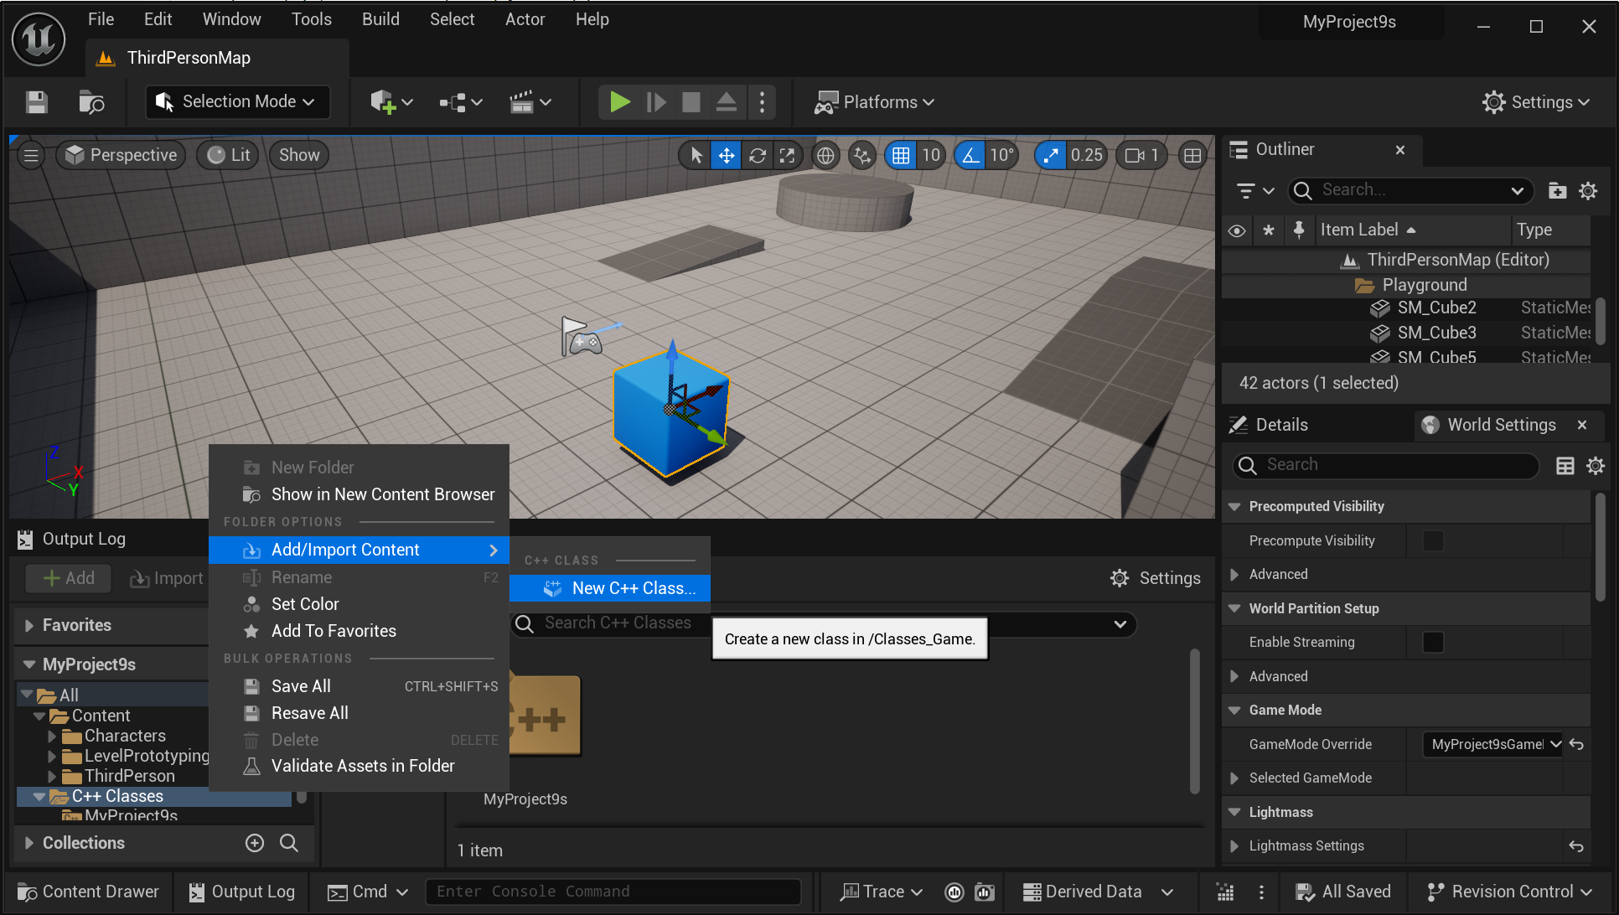
Task: Click Outliner add folder icon
Action: [1557, 191]
